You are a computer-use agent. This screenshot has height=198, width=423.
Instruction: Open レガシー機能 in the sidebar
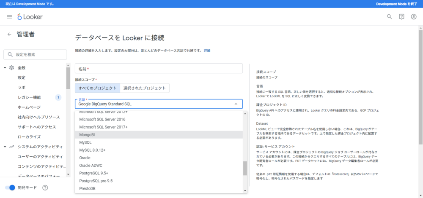click(x=29, y=97)
